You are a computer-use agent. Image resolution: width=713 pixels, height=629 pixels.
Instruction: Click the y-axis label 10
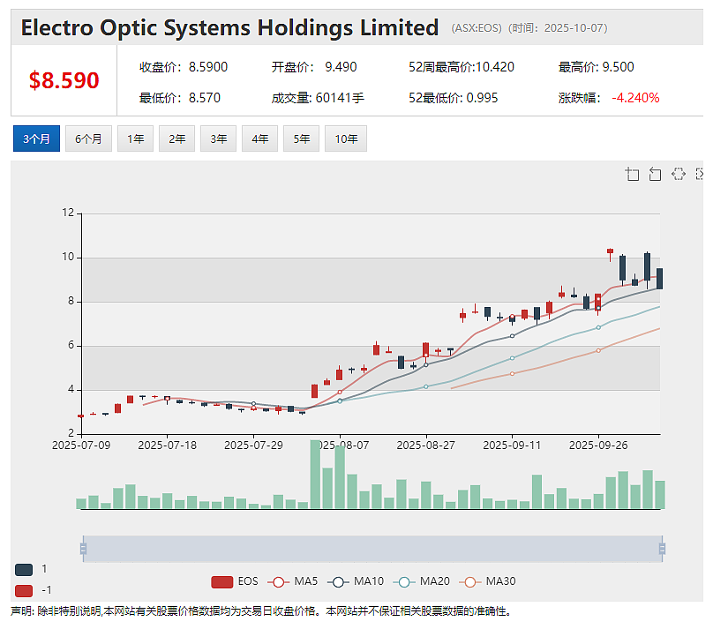pyautogui.click(x=68, y=257)
